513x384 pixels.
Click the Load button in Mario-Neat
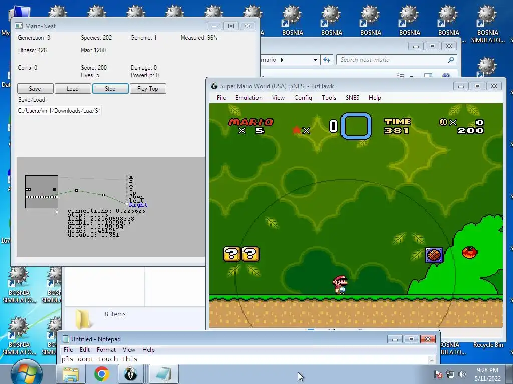(73, 89)
